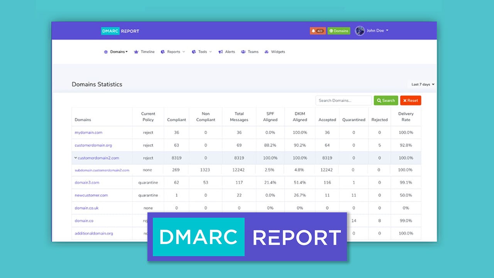Open the Domains dropdown menu
Image resolution: width=494 pixels, height=278 pixels.
pyautogui.click(x=116, y=51)
